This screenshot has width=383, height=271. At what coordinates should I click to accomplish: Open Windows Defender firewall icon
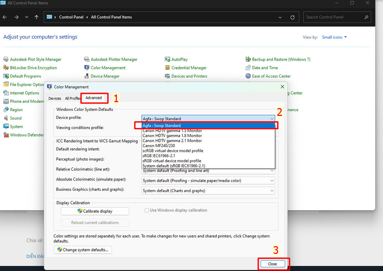point(6,135)
